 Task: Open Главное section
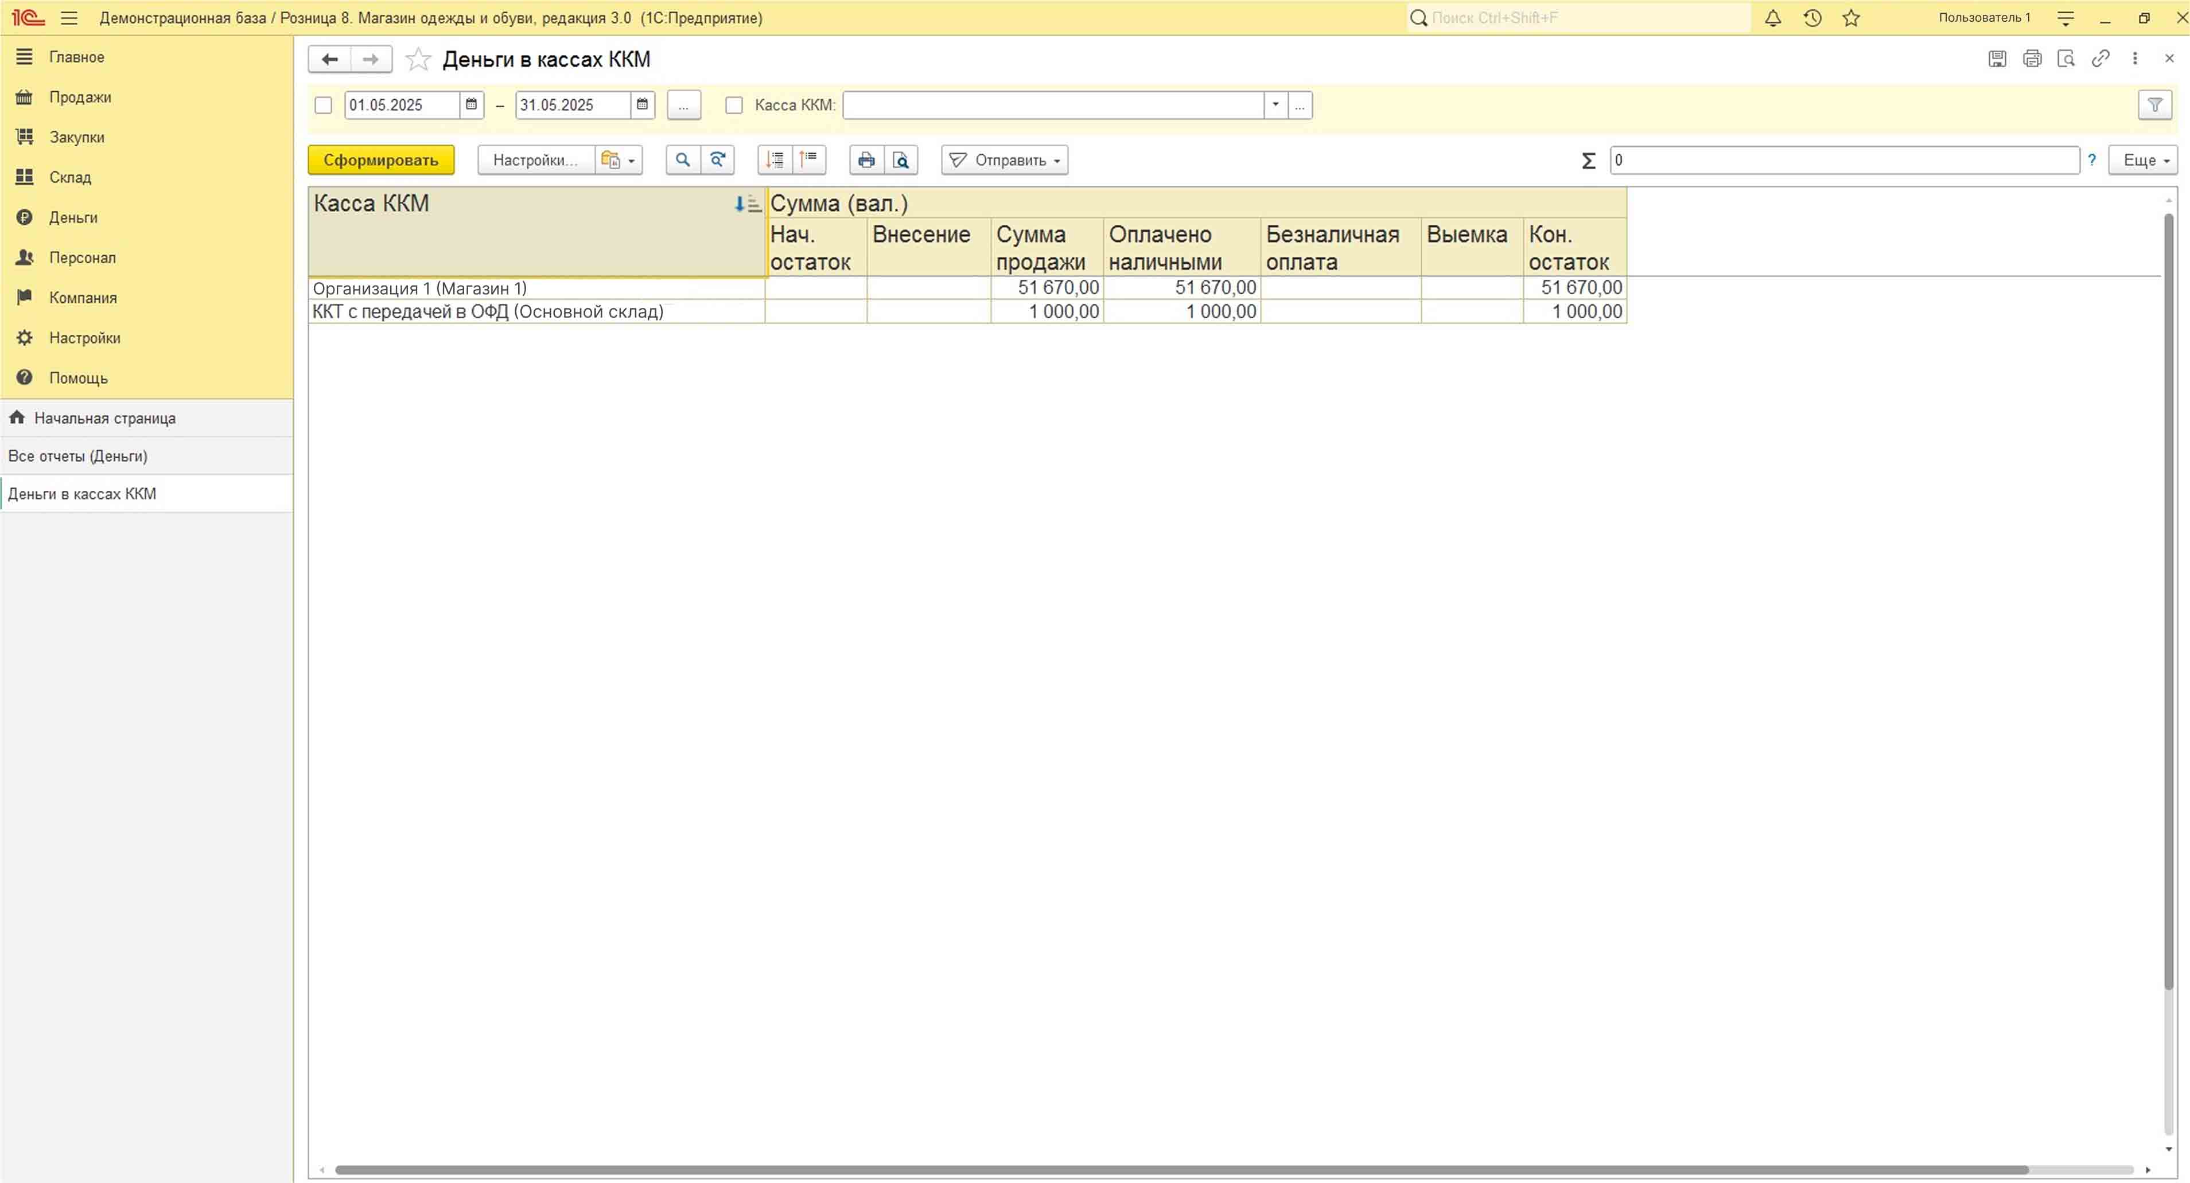click(x=146, y=57)
